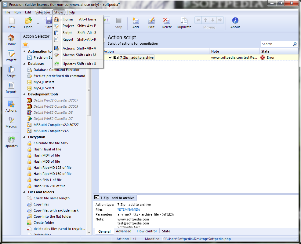Click the move up arrow button
The height and width of the screenshot is (244, 301).
tap(205, 20)
